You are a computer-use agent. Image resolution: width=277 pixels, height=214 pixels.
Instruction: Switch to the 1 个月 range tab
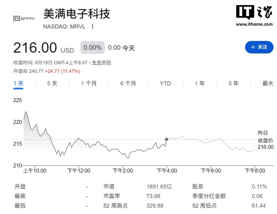pyautogui.click(x=89, y=83)
